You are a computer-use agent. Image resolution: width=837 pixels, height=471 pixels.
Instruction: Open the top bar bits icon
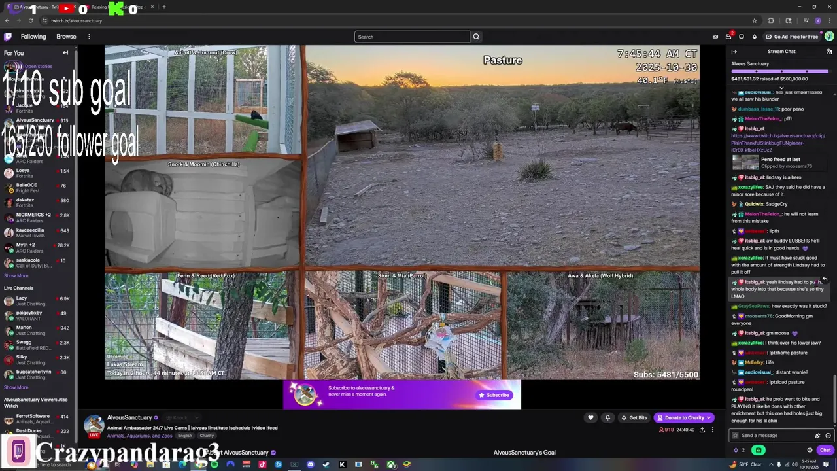point(754,37)
